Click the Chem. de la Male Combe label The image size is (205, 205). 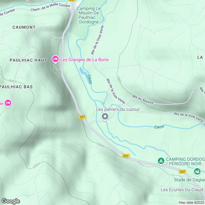pyautogui.click(x=50, y=7)
